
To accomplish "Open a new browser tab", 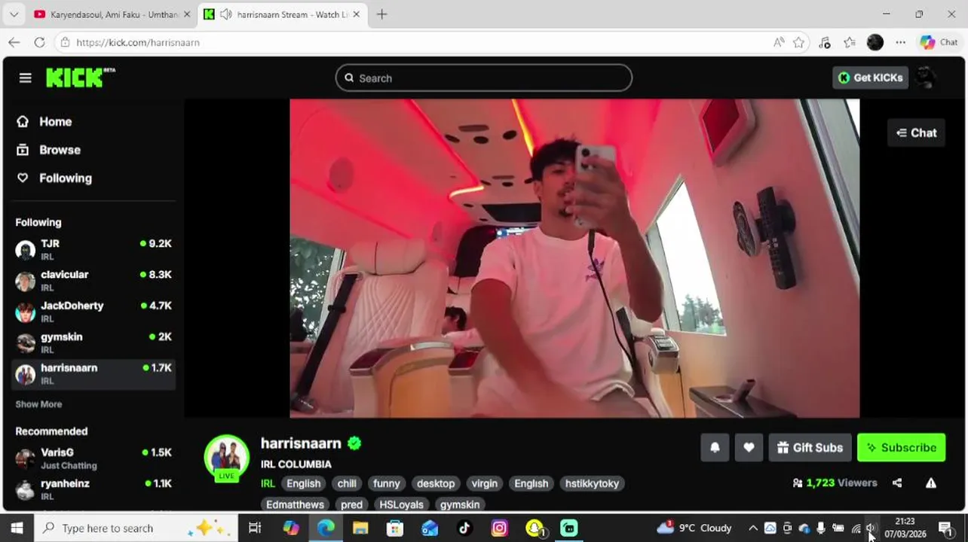I will pos(381,14).
